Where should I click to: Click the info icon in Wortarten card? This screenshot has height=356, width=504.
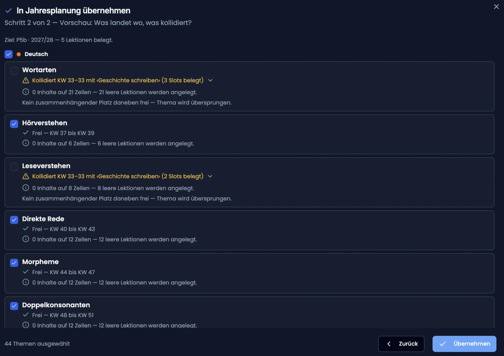pyautogui.click(x=26, y=92)
